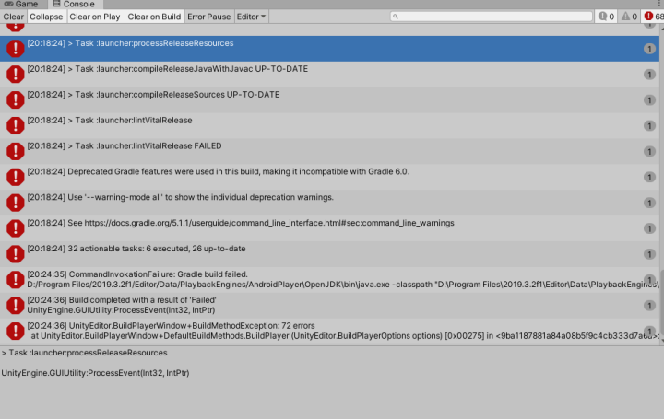Click error icon of 32 actionable tasks entry
Image resolution: width=664 pixels, height=419 pixels.
tap(15, 254)
